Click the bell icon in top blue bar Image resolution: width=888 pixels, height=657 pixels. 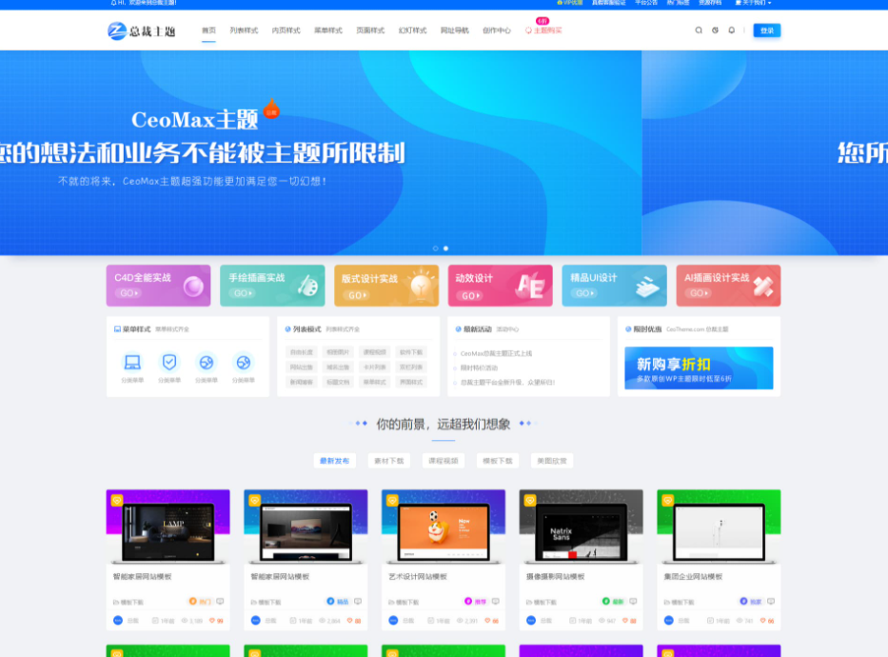113,3
